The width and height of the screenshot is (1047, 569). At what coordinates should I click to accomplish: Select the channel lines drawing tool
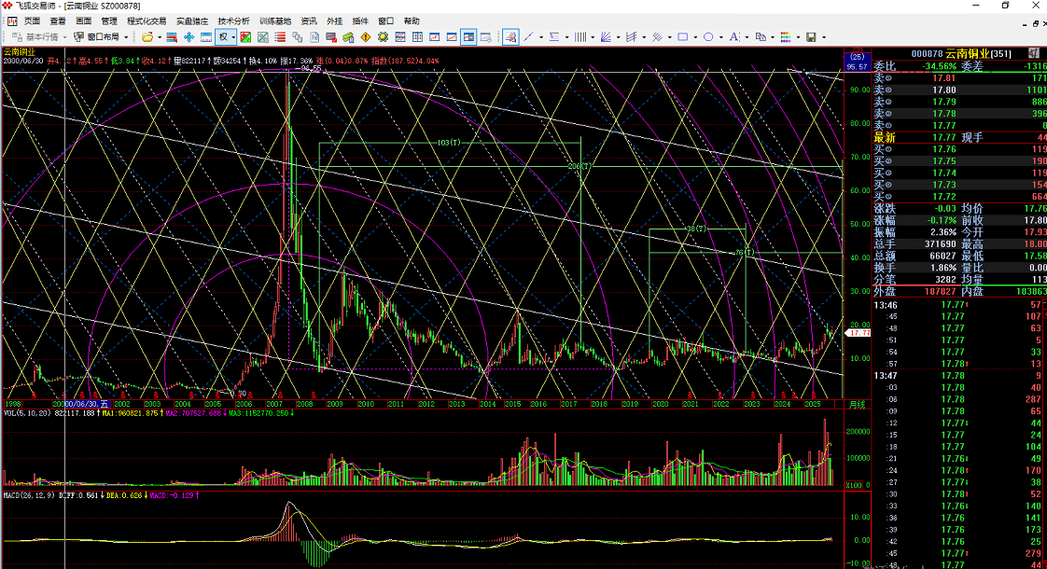pos(631,37)
